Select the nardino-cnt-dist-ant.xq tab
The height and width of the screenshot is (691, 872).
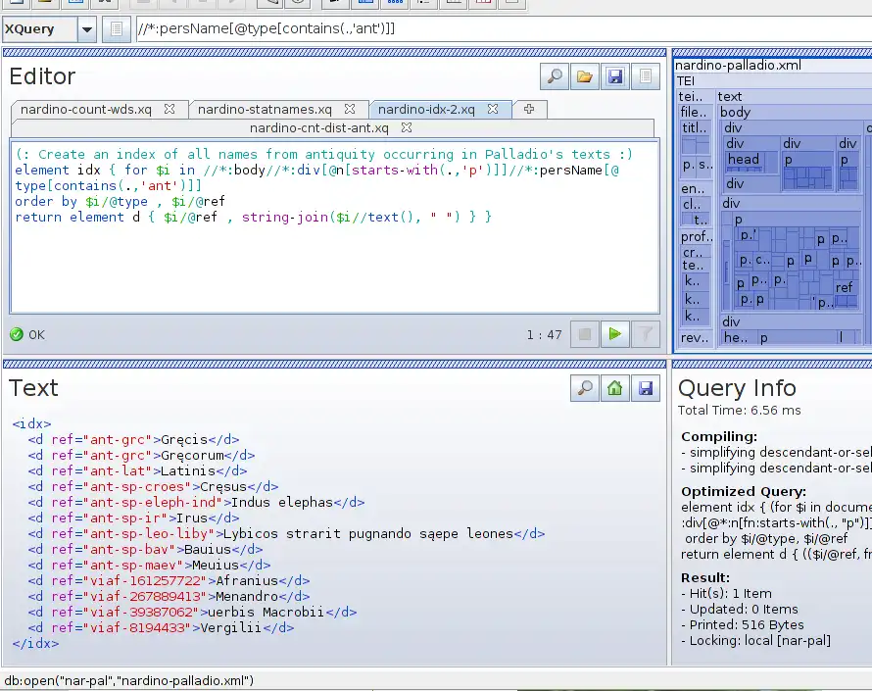319,127
